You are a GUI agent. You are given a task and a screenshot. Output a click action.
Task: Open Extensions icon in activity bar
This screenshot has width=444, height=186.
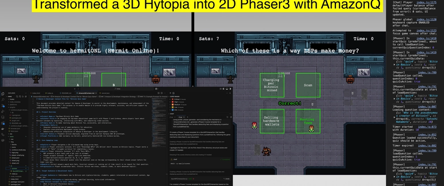click(3, 123)
